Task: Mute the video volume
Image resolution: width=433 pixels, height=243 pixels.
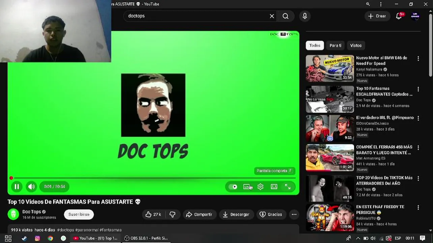Action: point(31,187)
